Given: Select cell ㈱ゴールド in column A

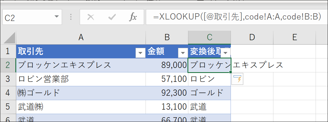Looking at the screenshot, I should click(x=81, y=93).
